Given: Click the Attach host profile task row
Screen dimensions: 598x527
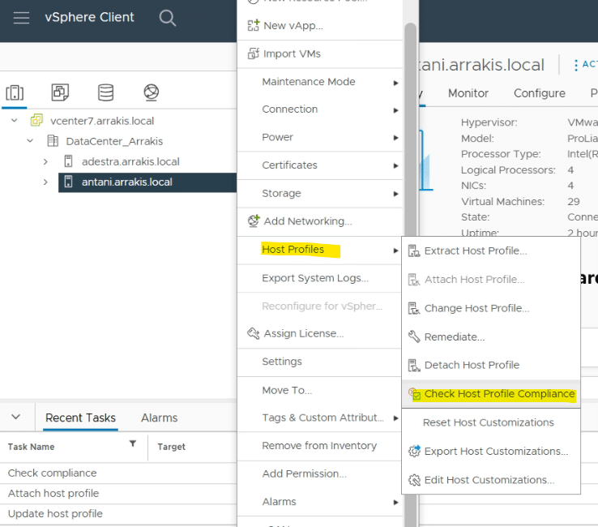Looking at the screenshot, I should click(118, 494).
